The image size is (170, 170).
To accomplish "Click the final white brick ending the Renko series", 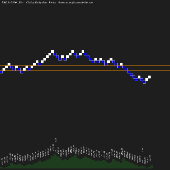I will coord(149,77).
